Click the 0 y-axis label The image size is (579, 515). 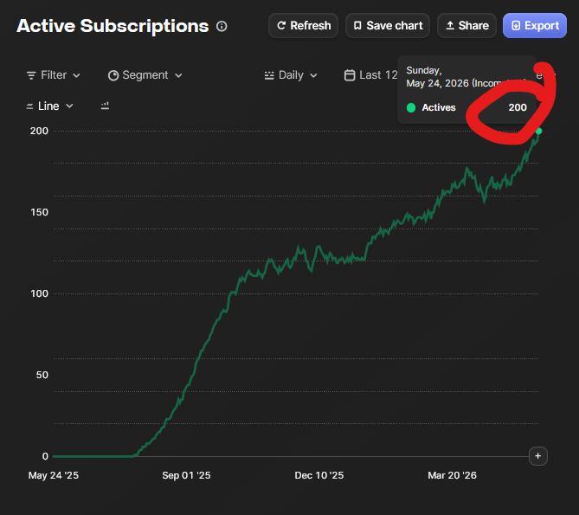click(x=45, y=456)
